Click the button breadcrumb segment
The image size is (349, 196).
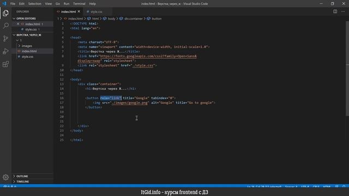pyautogui.click(x=157, y=19)
